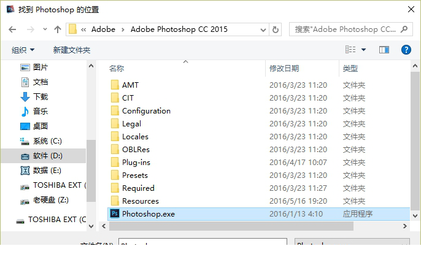
Task: Close the dialog window
Action: 411,9
